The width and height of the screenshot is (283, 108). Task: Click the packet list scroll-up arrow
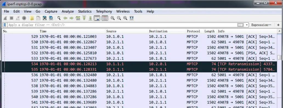tap(279, 31)
